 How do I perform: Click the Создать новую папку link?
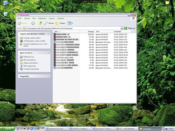click(32, 38)
